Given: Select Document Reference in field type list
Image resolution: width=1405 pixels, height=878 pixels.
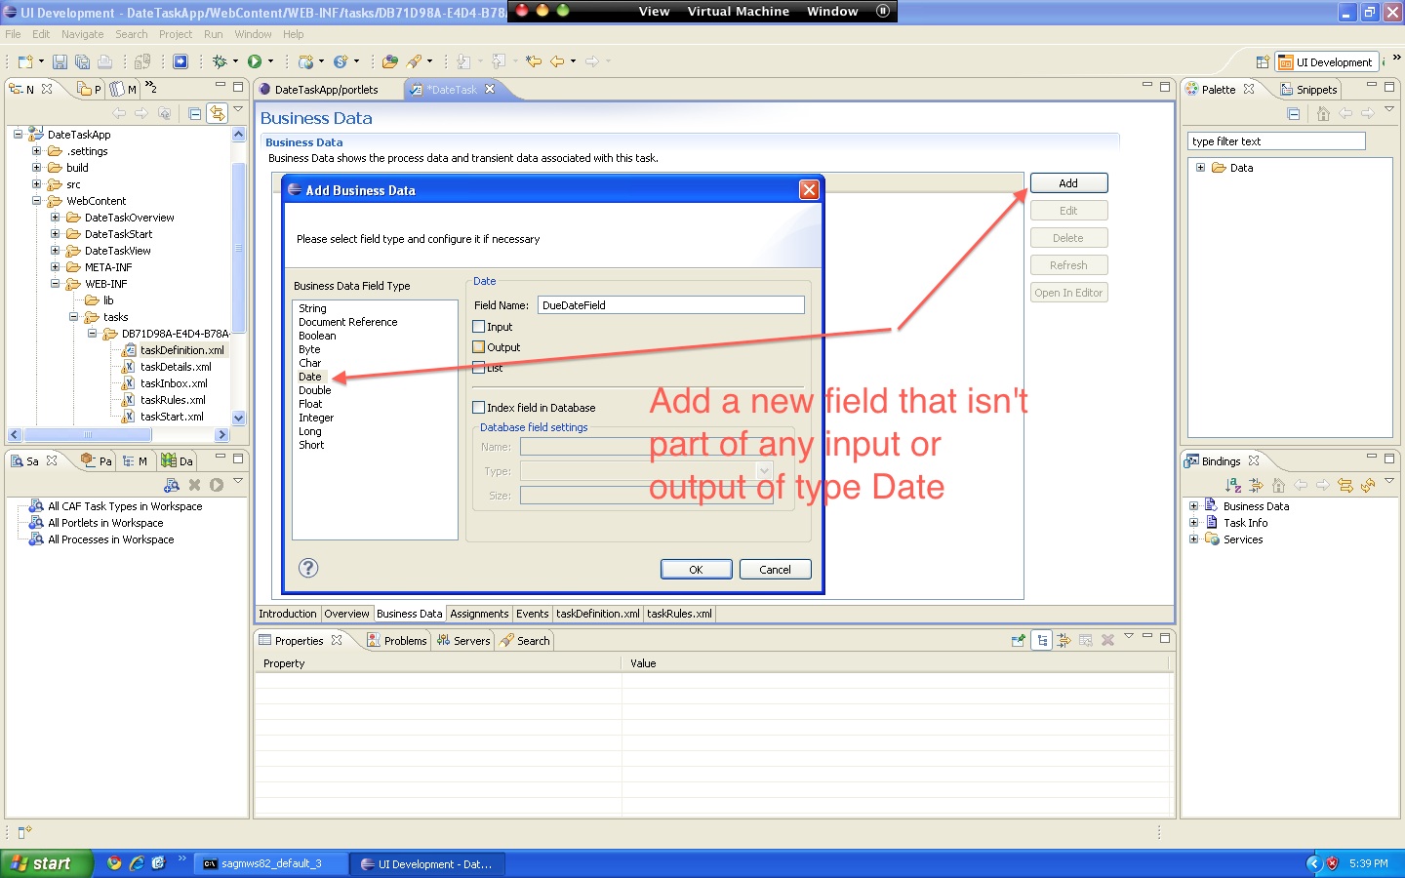Looking at the screenshot, I should [x=347, y=322].
